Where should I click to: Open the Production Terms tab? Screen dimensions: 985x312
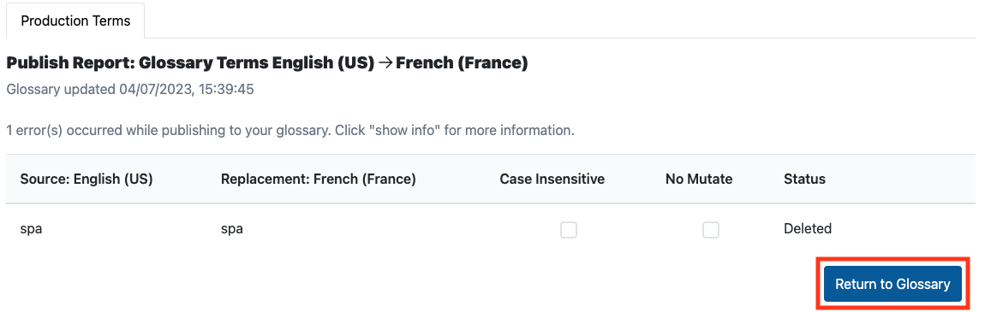pos(75,21)
